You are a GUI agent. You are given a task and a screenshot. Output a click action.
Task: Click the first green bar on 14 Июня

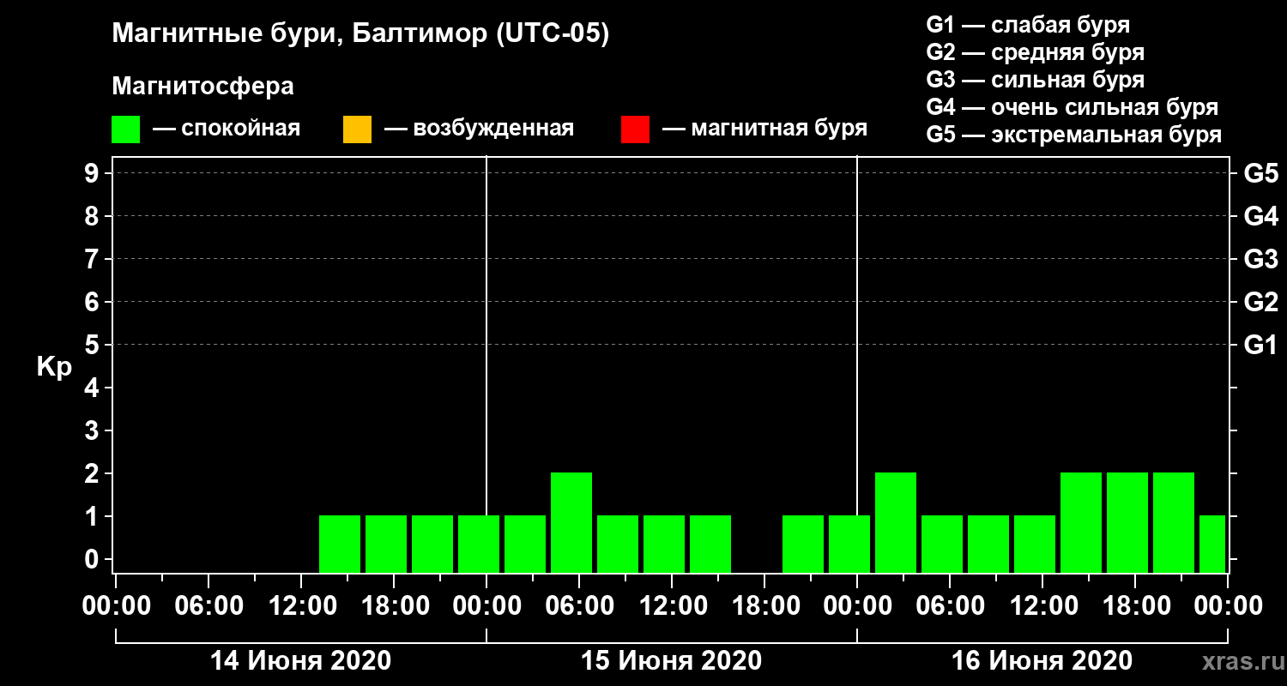[x=340, y=544]
